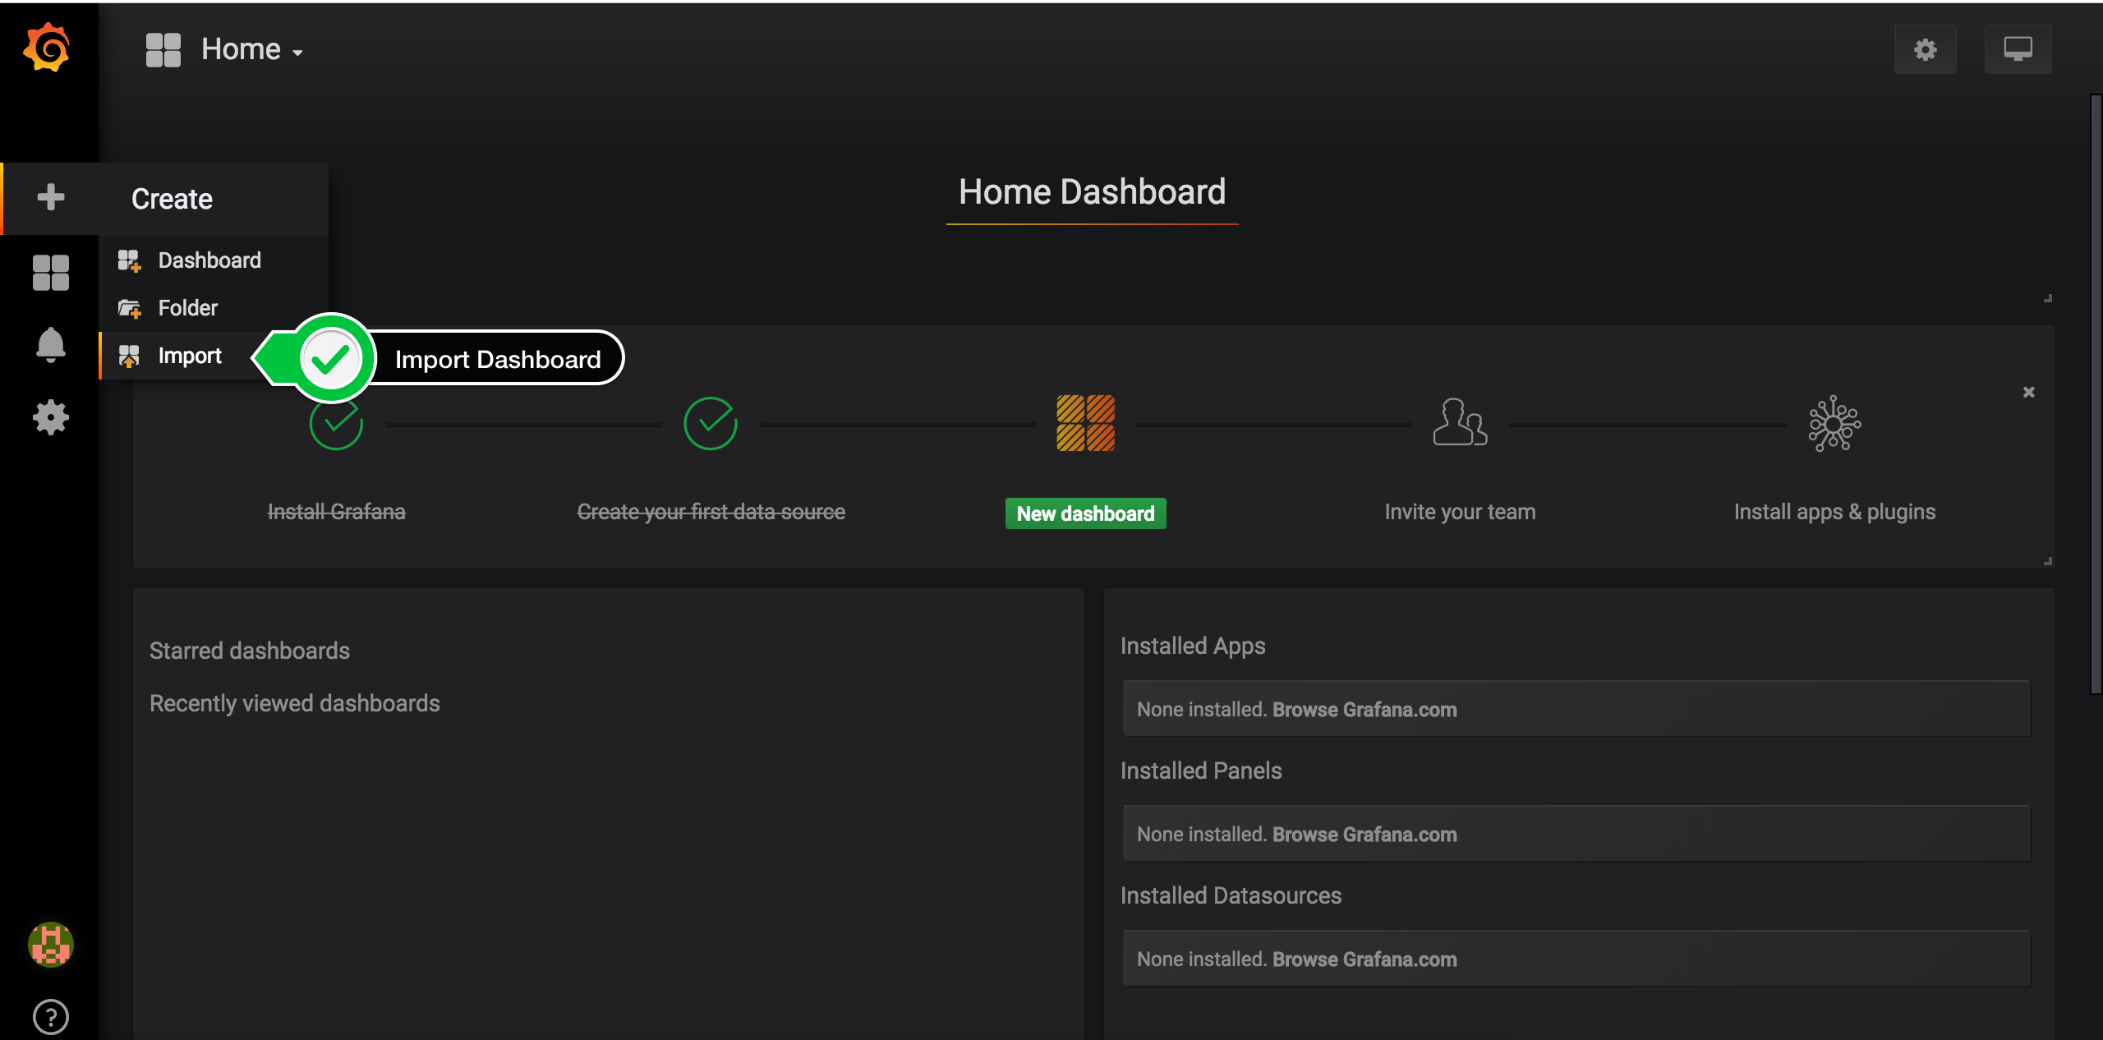This screenshot has width=2103, height=1040.
Task: Open Browse Grafana.com under Installed Panels
Action: [1364, 835]
